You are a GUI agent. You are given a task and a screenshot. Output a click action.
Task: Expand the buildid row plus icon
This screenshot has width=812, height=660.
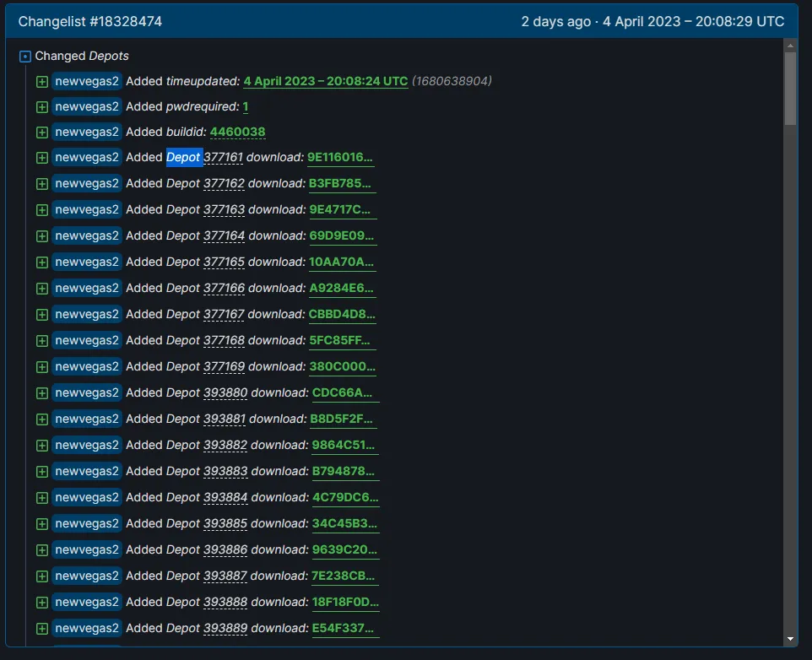(x=42, y=133)
